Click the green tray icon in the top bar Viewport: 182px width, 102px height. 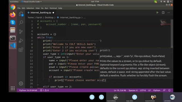tap(156, 2)
